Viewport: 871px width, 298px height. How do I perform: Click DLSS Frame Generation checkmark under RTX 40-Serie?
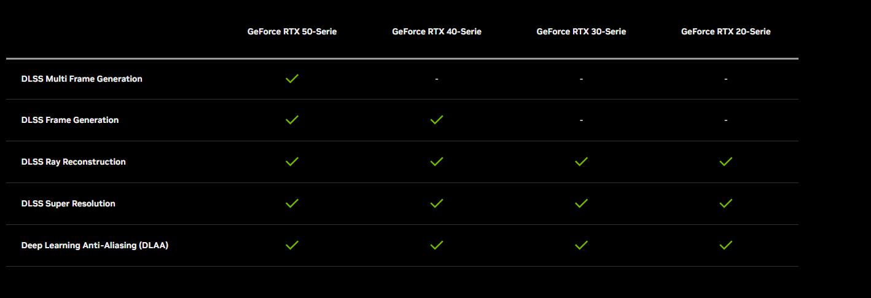[x=437, y=120]
